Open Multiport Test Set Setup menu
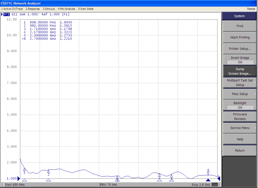The height and width of the screenshot is (188, 258). click(239, 82)
